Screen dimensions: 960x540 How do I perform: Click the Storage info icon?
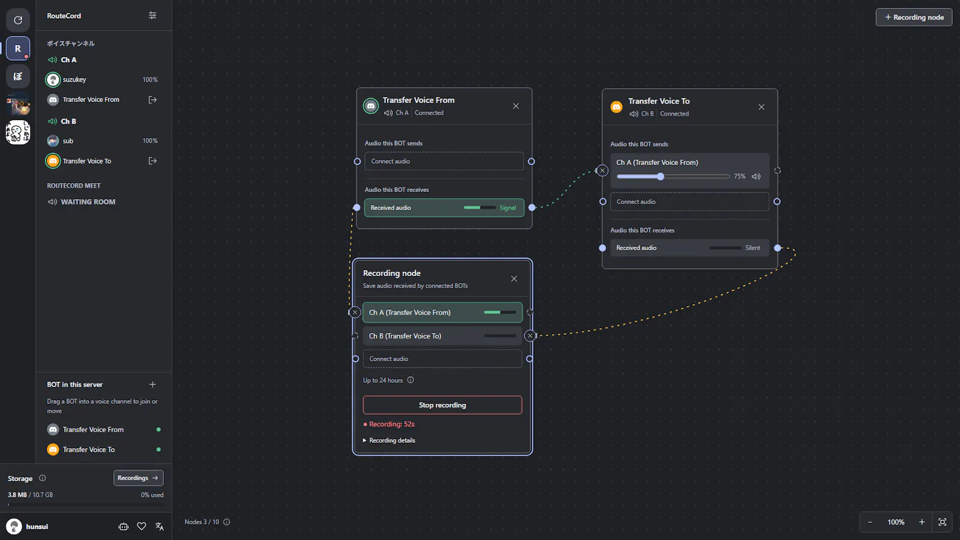(43, 478)
